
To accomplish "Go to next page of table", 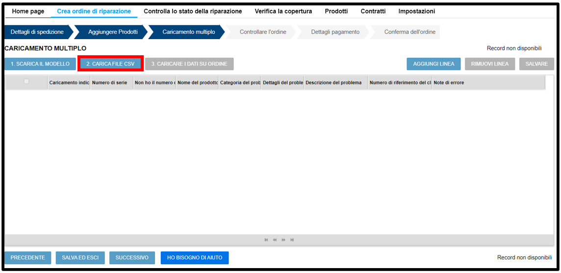I will point(283,240).
